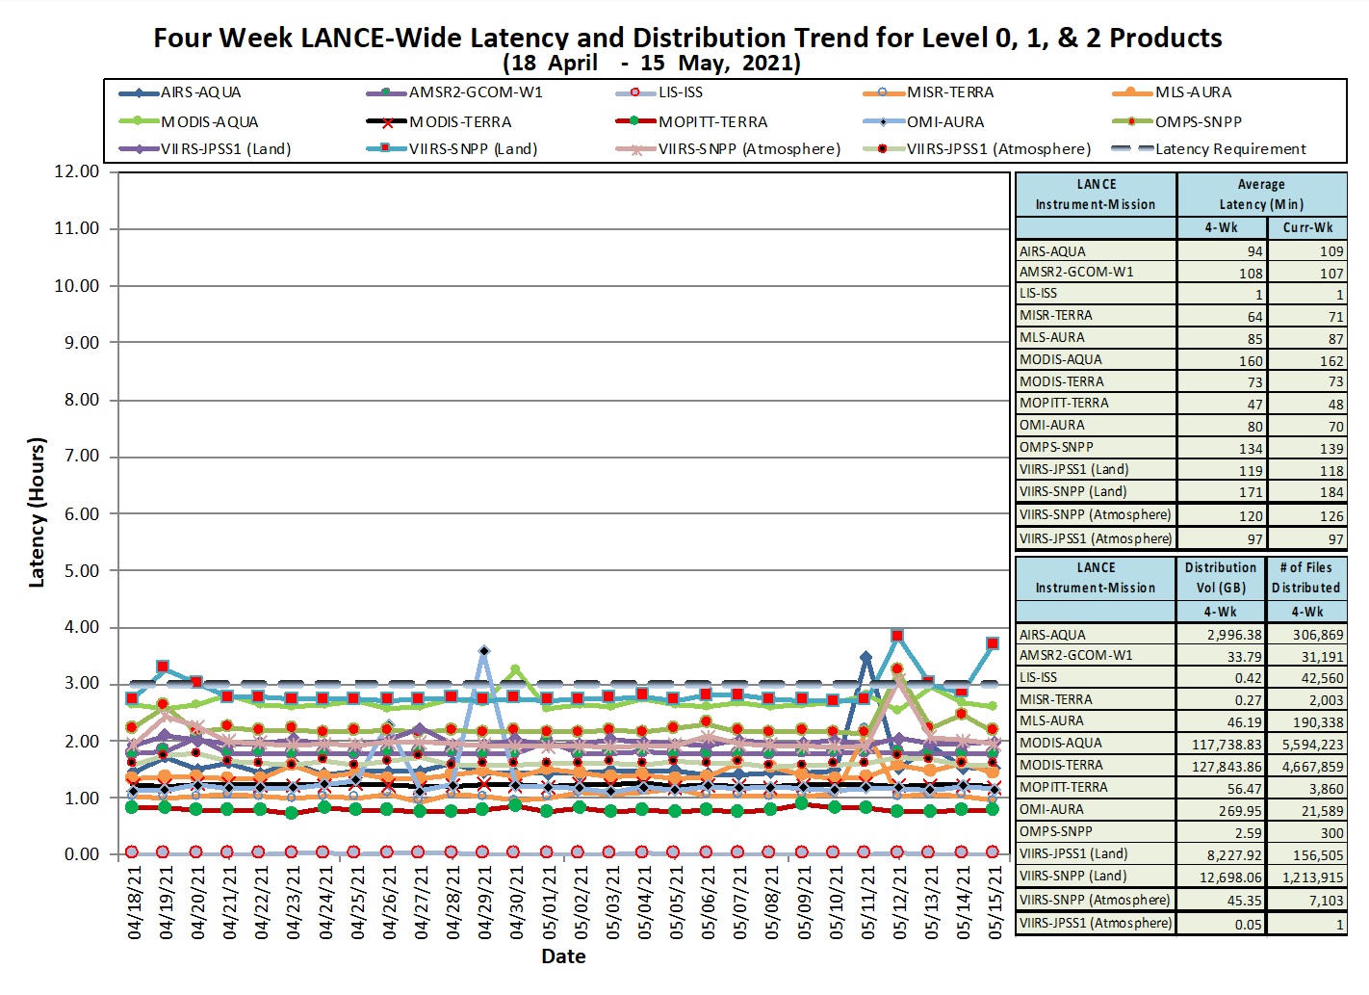
Task: Click the MOPITT-TERRA legend entry
Action: pos(691,121)
